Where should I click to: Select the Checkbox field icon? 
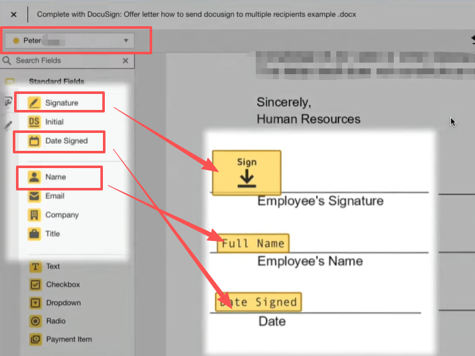35,284
